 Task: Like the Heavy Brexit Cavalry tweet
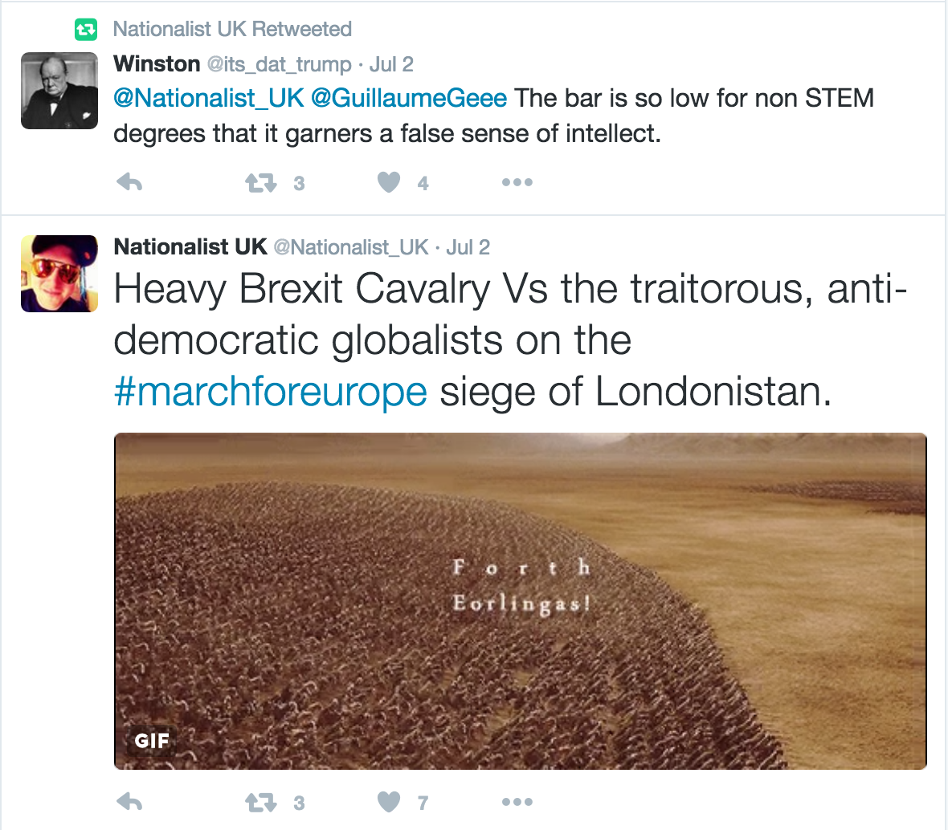(x=389, y=802)
